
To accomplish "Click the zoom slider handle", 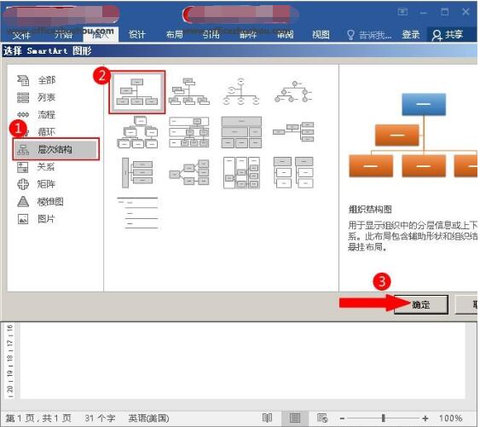I will pos(384,418).
